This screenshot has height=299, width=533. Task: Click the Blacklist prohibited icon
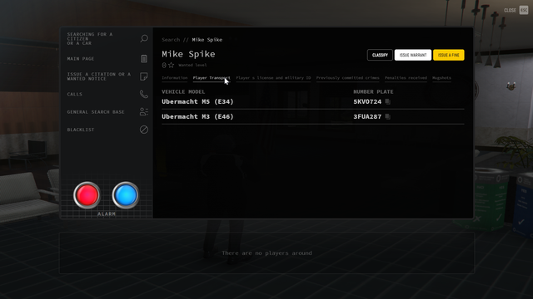coord(144,130)
